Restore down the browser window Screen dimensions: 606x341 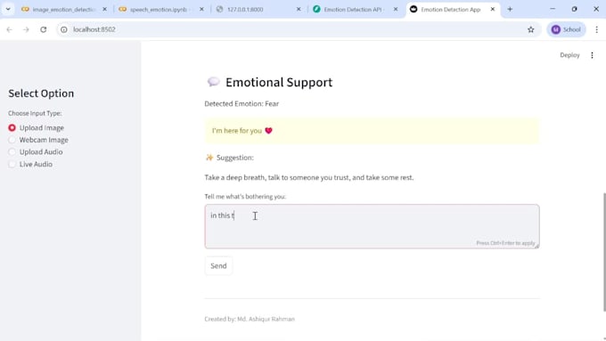pyautogui.click(x=574, y=9)
